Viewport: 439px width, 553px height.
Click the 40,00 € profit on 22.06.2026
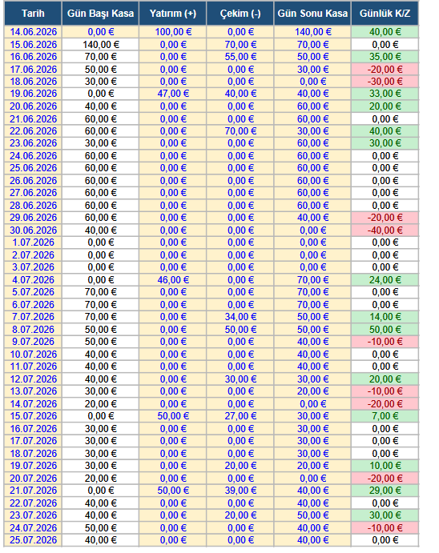(385, 131)
